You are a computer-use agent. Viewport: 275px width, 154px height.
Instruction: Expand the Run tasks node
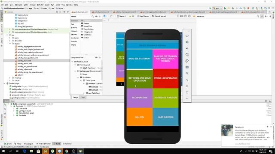(14, 115)
